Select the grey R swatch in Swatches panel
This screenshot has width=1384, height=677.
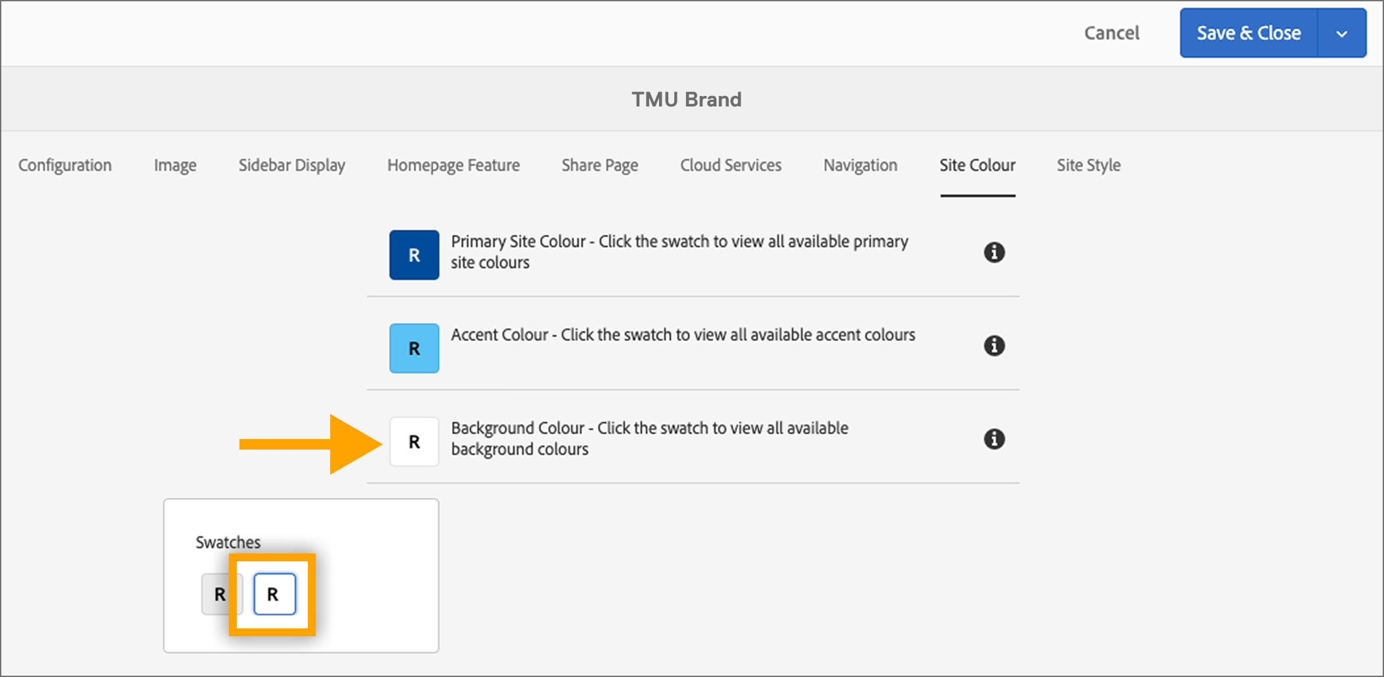point(220,594)
